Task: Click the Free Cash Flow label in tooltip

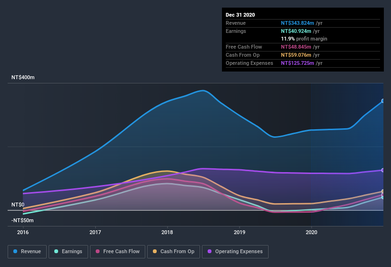Action: [244, 47]
